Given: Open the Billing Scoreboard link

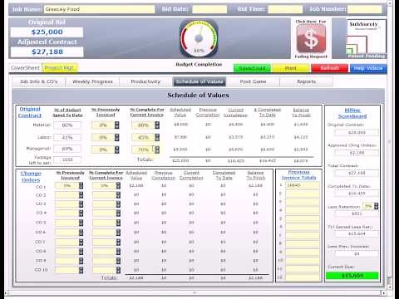Looking at the screenshot, I should tap(352, 113).
